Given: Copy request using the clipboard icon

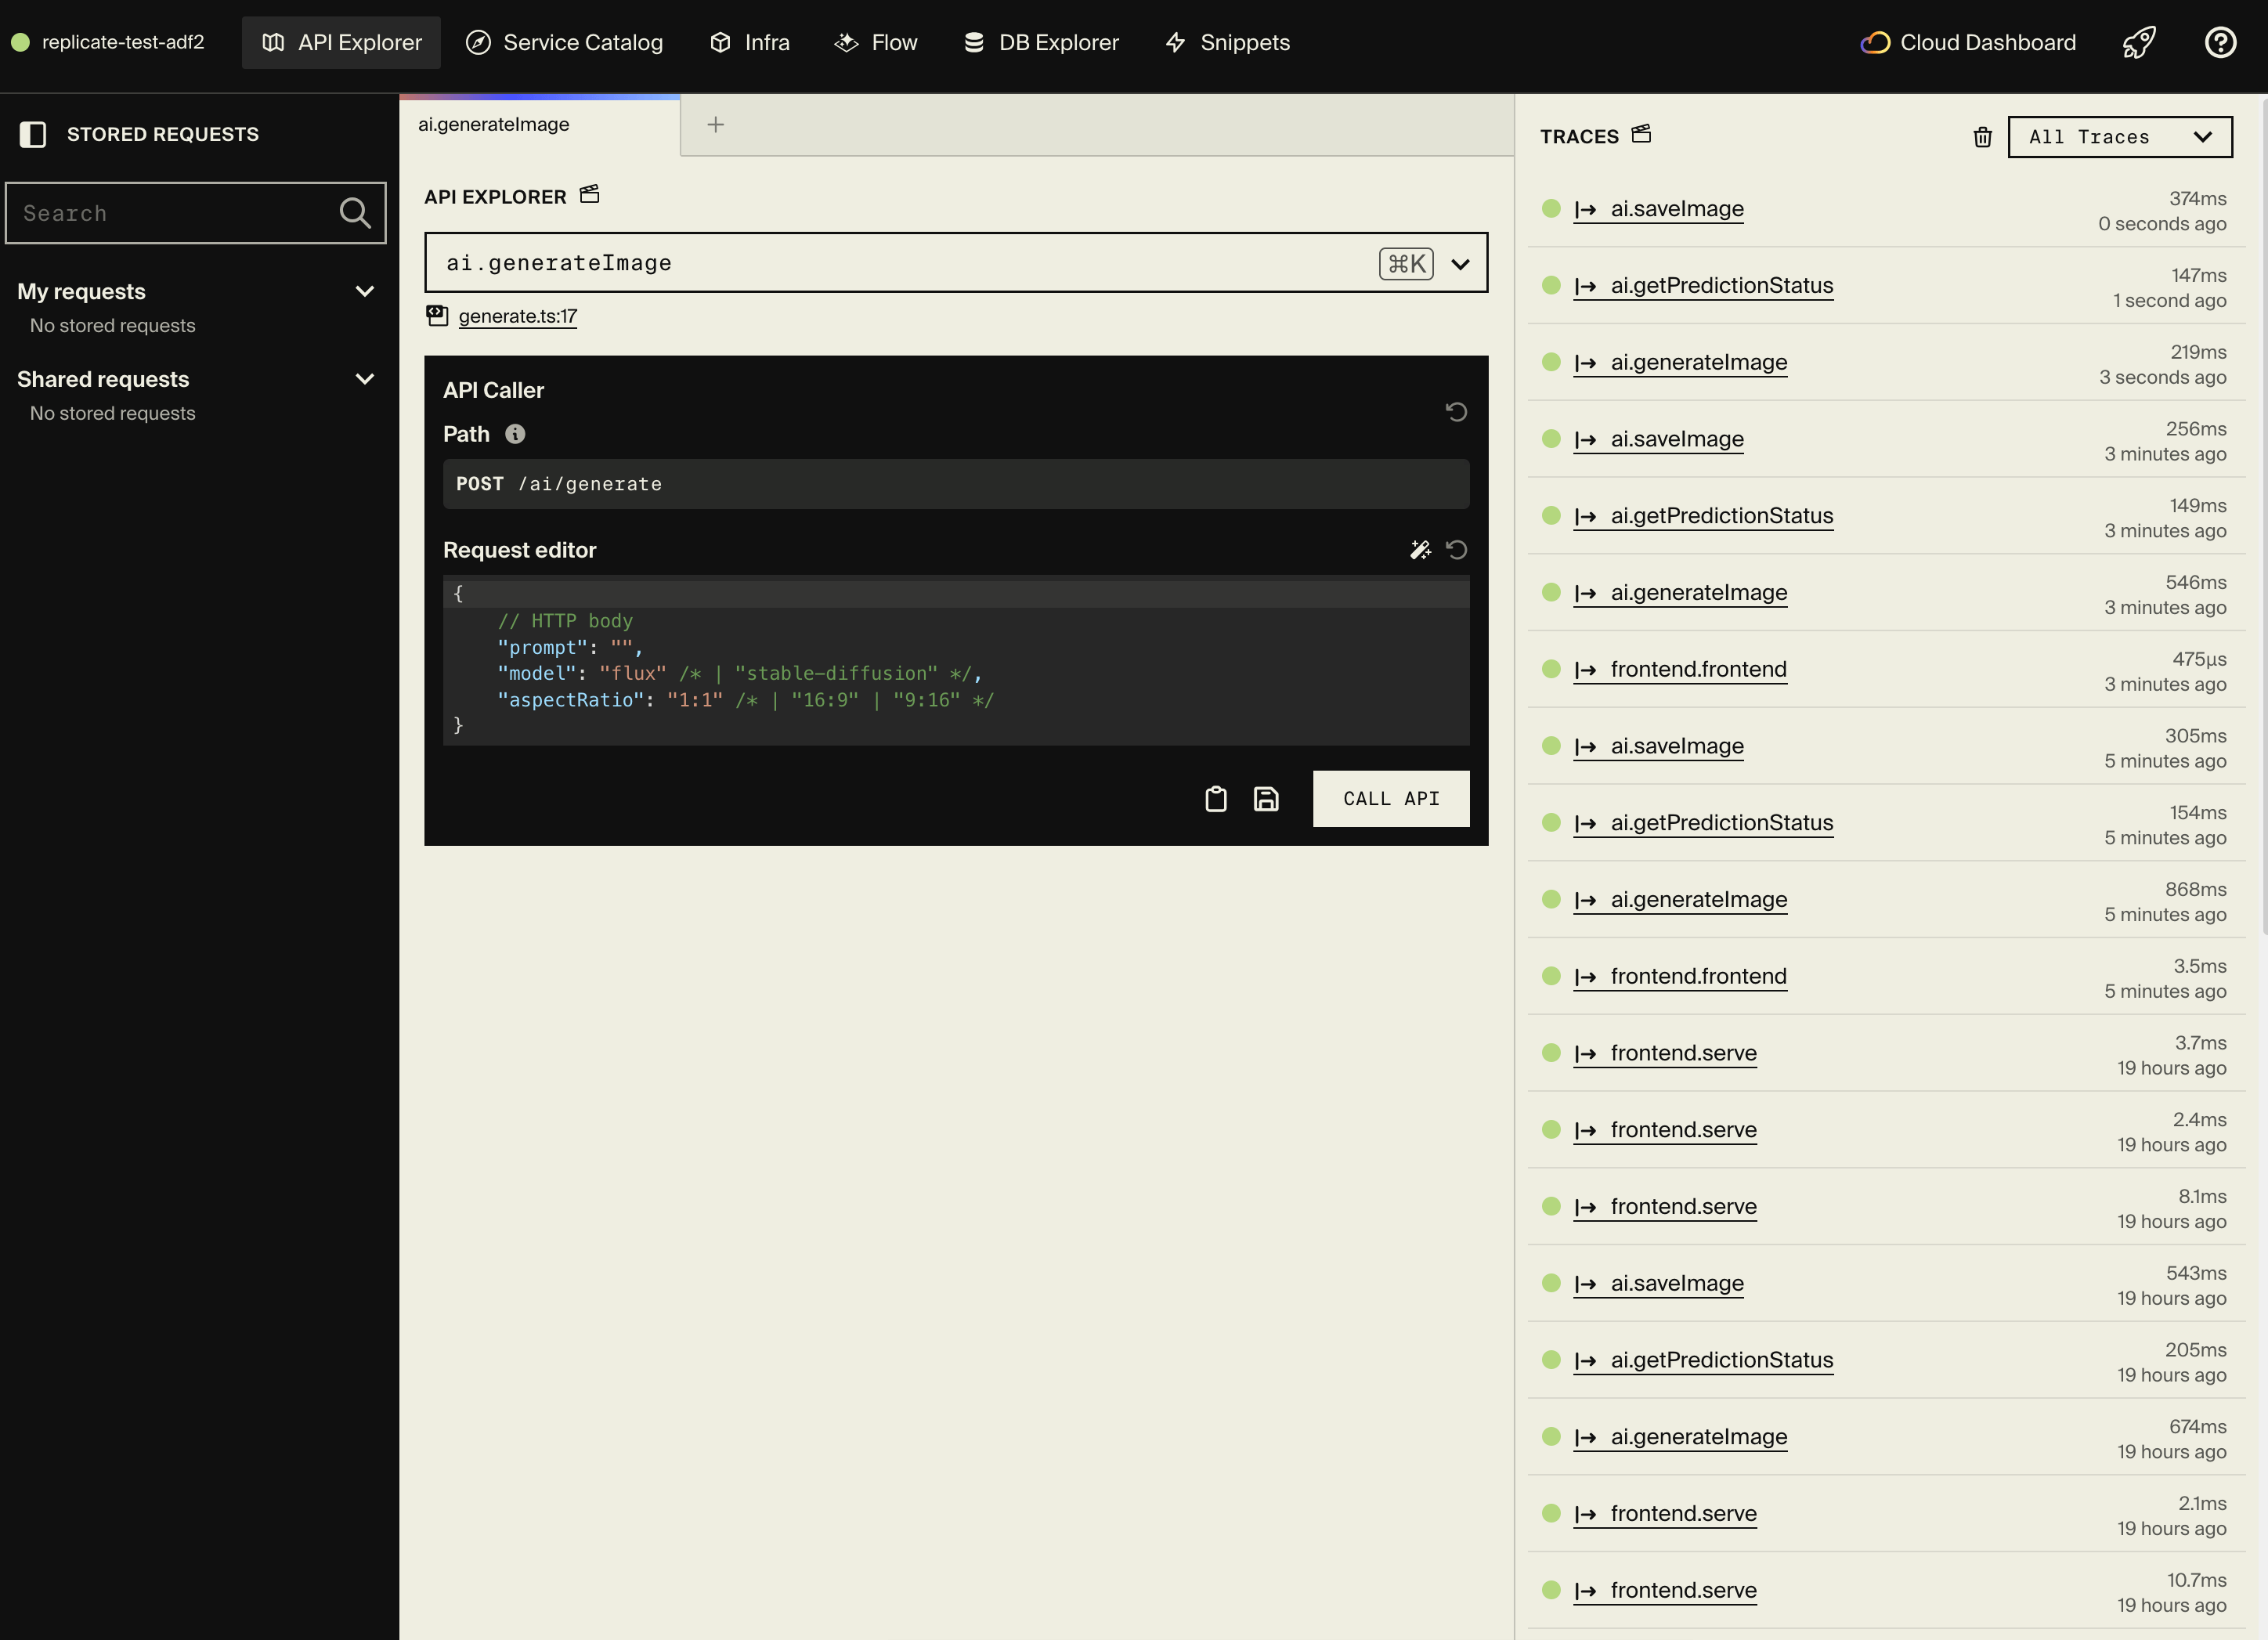Looking at the screenshot, I should [1216, 799].
